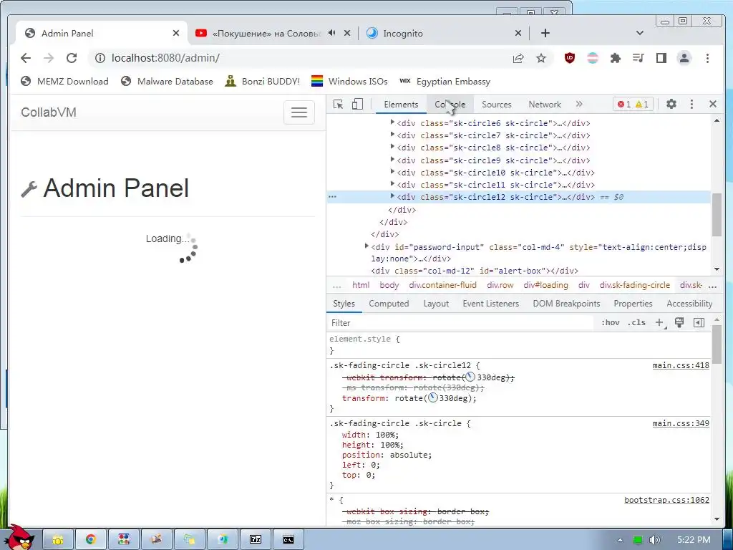Expand the sk-circle6 div node
The height and width of the screenshot is (550, 733).
pyautogui.click(x=393, y=122)
